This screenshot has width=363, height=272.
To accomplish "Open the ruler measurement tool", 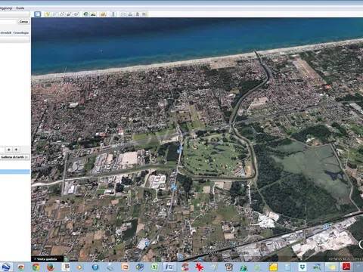I will [113, 14].
